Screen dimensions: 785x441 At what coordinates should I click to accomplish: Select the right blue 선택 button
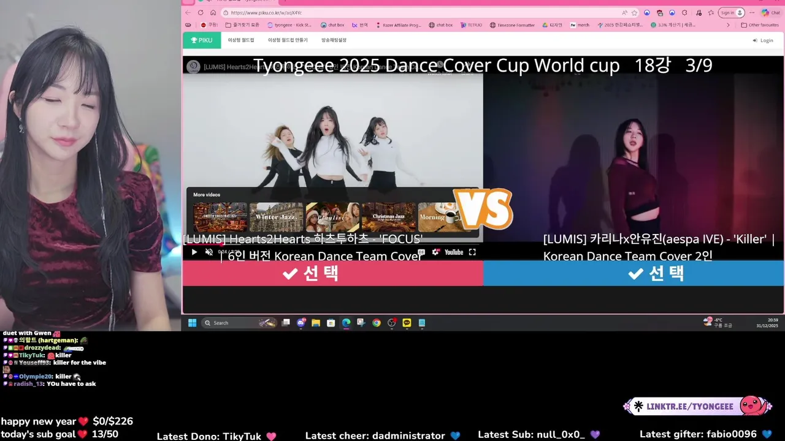[634, 273]
